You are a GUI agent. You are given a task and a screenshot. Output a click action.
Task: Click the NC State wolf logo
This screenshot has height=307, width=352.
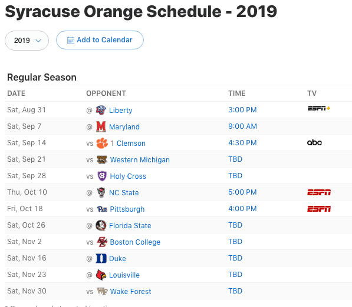pos(101,192)
